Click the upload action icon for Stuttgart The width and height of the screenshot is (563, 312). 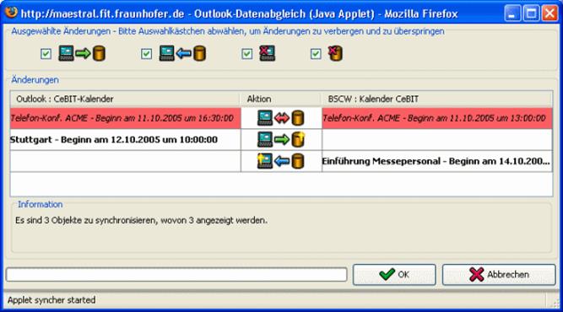click(281, 139)
